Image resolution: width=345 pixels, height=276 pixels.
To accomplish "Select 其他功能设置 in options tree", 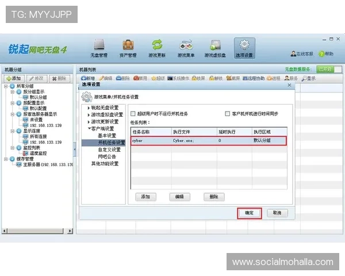I will [x=105, y=164].
